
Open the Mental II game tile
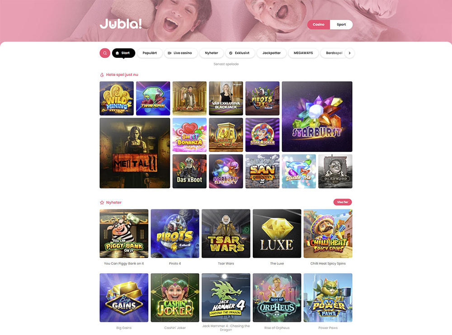(135, 153)
